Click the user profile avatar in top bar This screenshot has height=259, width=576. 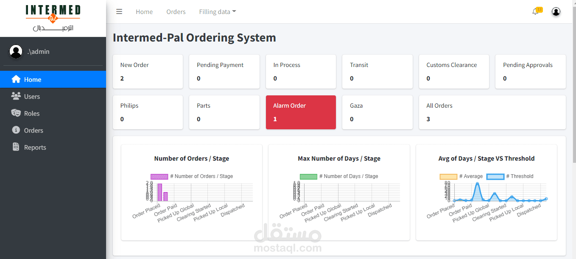click(x=556, y=12)
